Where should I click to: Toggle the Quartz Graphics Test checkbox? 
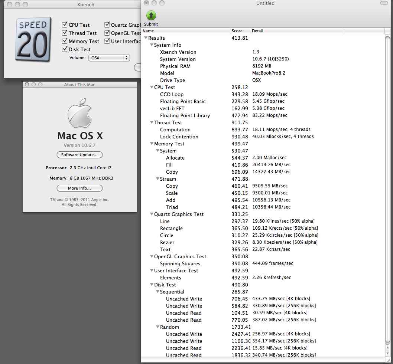click(107, 24)
